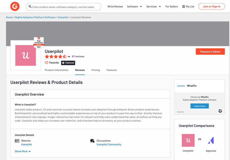Switch to the Pricing tab
The height and width of the screenshot is (160, 230).
tap(95, 70)
